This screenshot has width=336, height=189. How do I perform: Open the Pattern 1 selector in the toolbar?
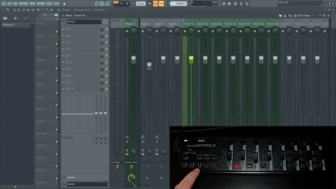(178, 4)
